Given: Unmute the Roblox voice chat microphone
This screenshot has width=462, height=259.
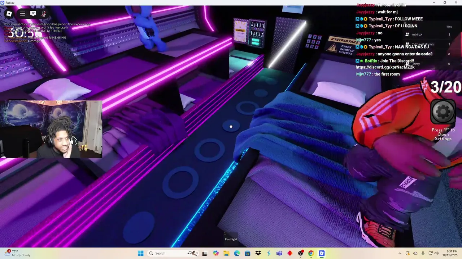Looking at the screenshot, I should tap(44, 14).
